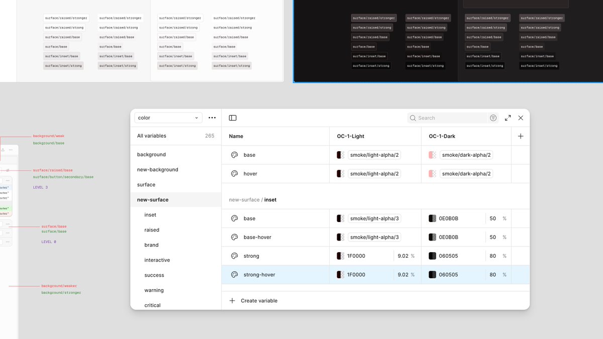The width and height of the screenshot is (603, 339).
Task: Click the new-surface / inset group heading
Action: coord(253,200)
